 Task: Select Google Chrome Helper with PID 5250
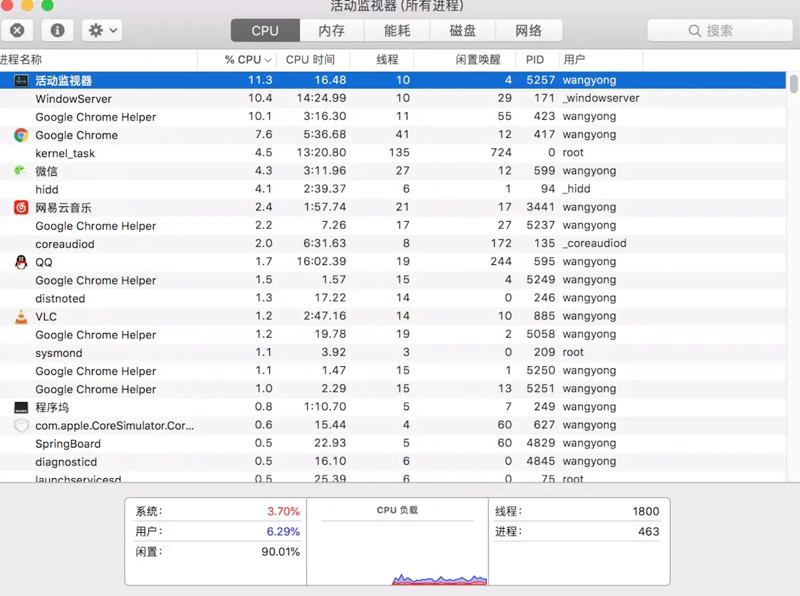click(x=393, y=371)
